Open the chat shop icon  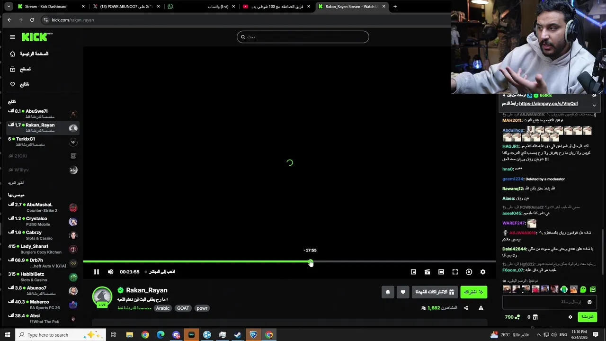[535, 317]
